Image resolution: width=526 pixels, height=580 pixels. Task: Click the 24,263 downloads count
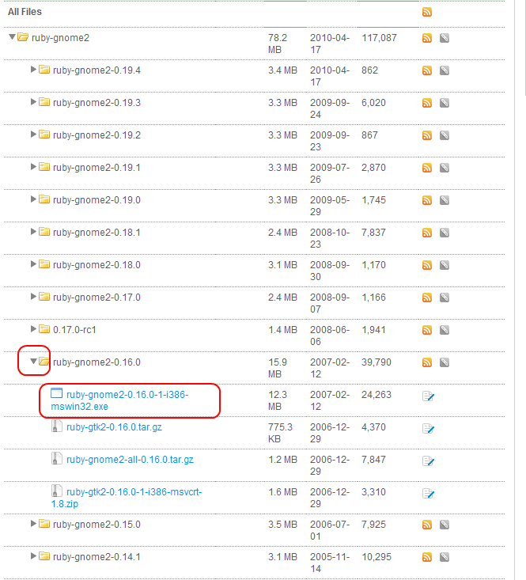[377, 395]
